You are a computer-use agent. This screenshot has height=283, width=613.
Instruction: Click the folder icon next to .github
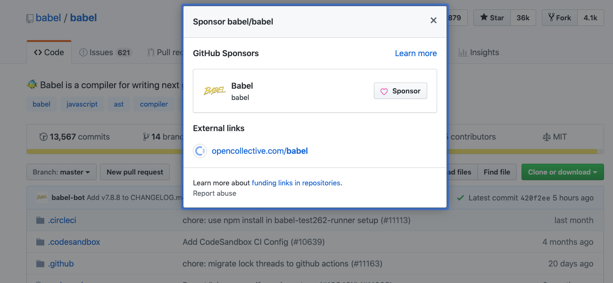coord(41,264)
